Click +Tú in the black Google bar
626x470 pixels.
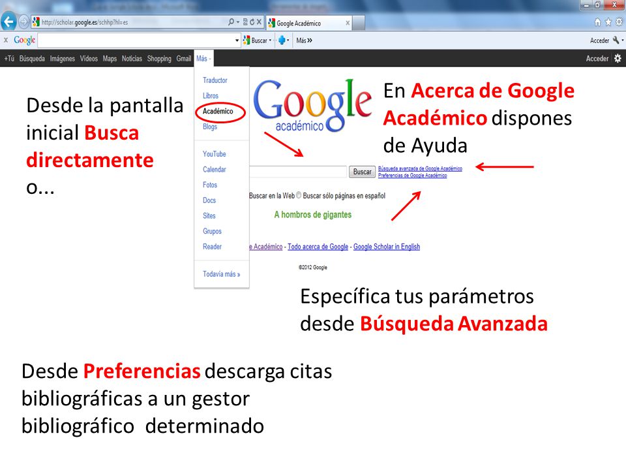coord(9,58)
